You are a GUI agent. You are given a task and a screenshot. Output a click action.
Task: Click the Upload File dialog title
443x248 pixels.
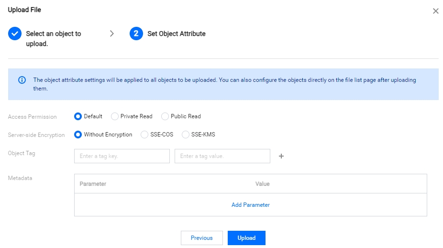24,10
